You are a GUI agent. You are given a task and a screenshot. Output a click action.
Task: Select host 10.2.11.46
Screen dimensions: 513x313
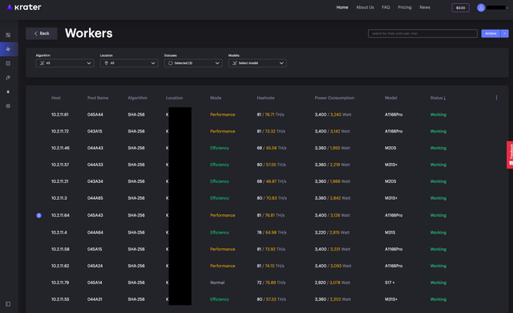(x=60, y=148)
